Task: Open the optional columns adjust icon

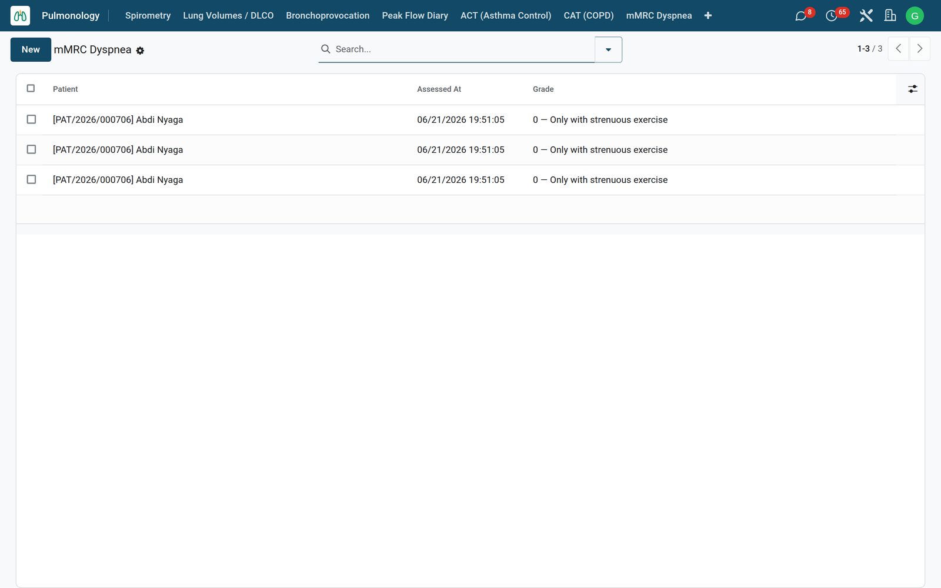Action: pyautogui.click(x=912, y=89)
